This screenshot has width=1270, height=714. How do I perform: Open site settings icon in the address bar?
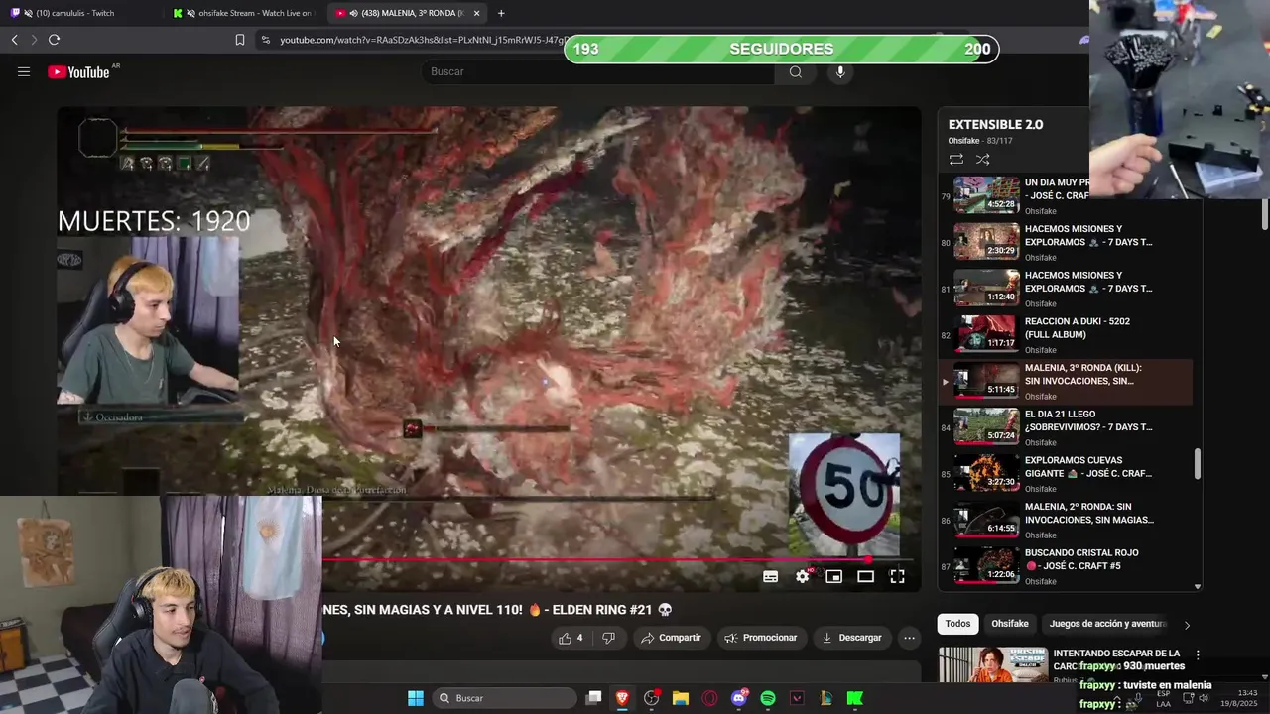tap(265, 40)
